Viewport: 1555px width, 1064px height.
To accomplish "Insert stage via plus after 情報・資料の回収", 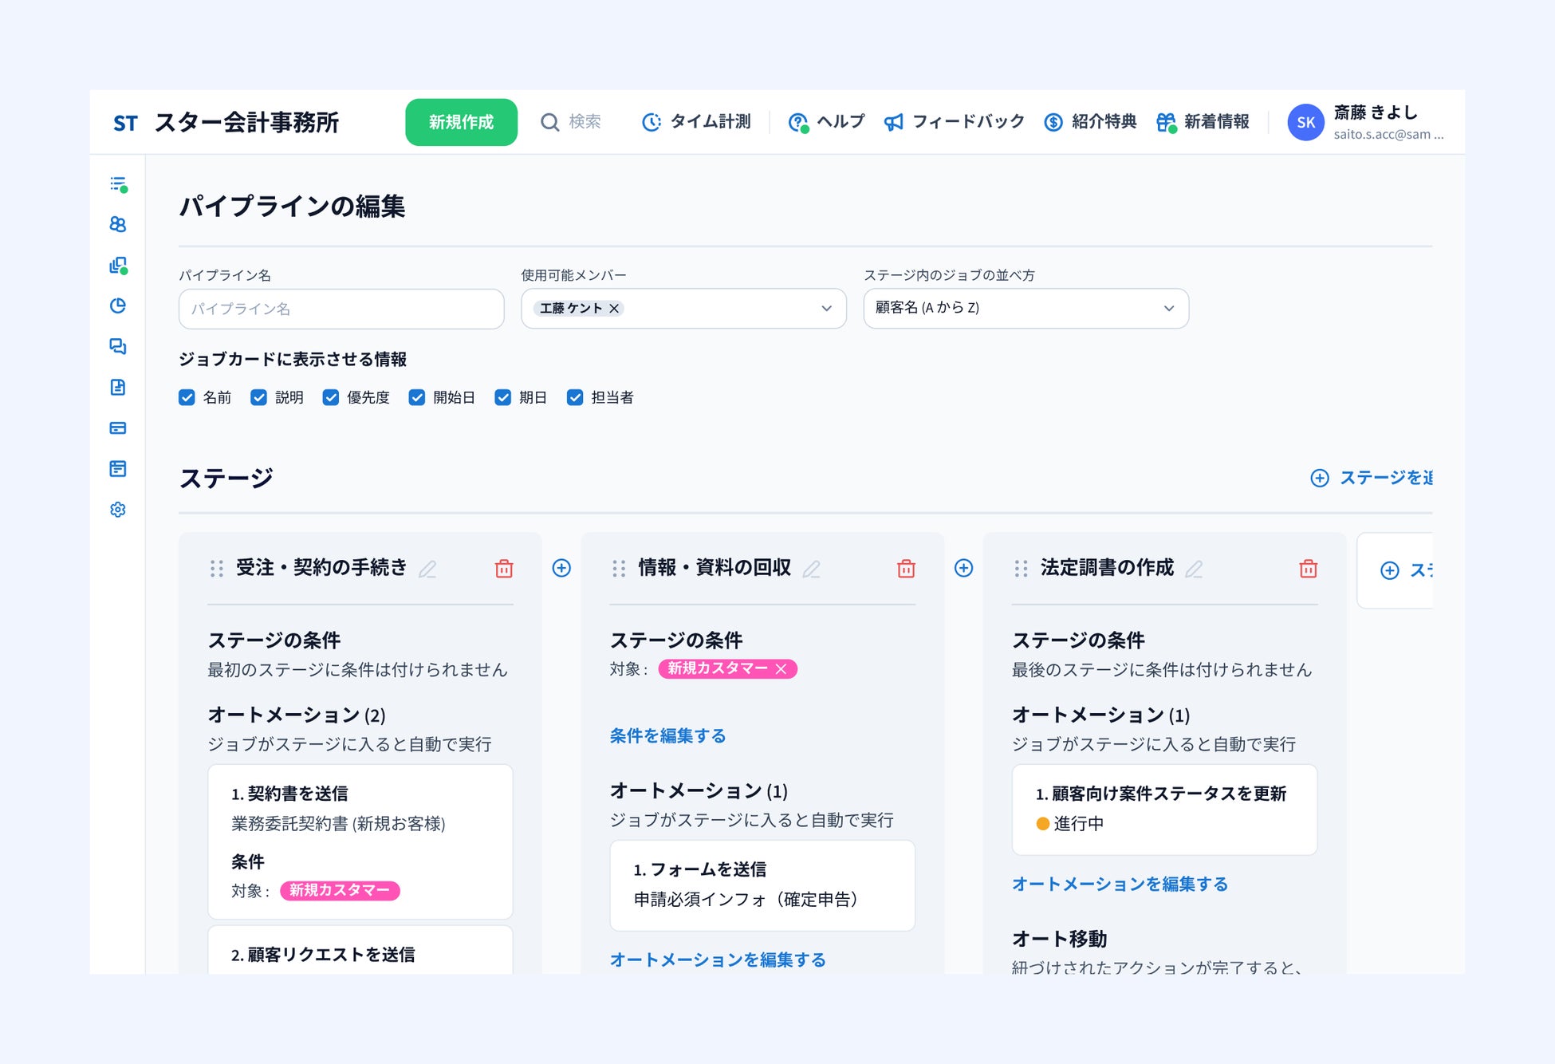I will (x=963, y=568).
